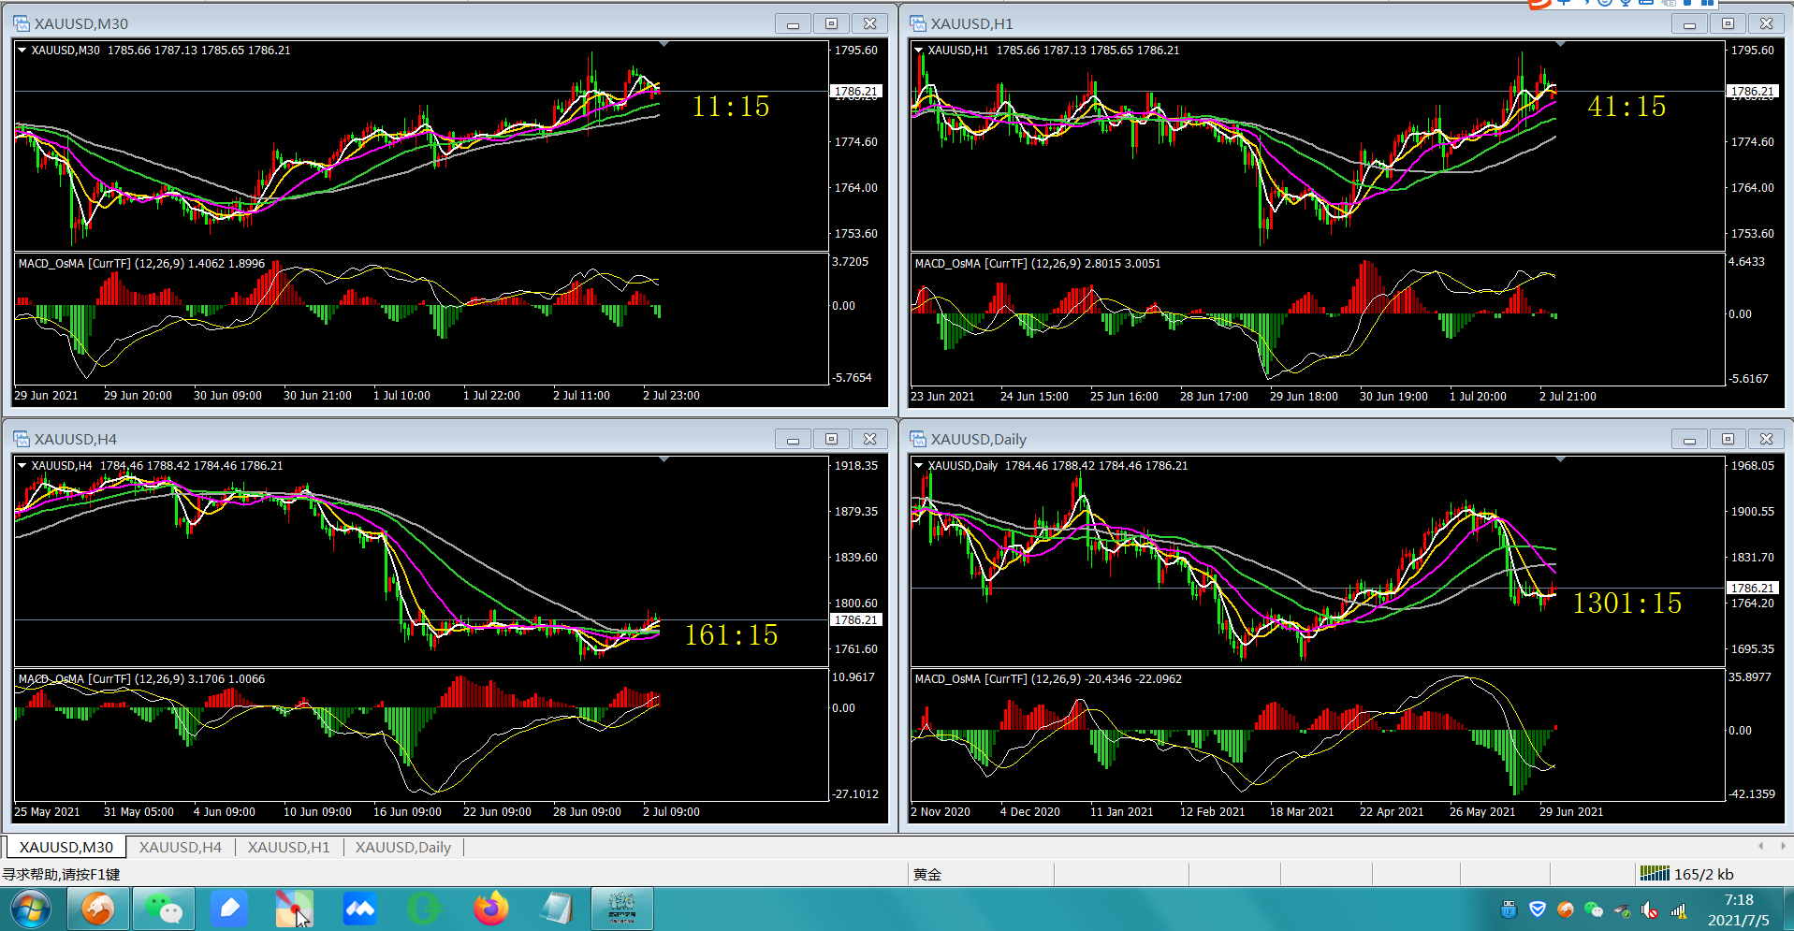Click the 1786.21 price label in Daily chart
The width and height of the screenshot is (1794, 931).
pos(1752,588)
